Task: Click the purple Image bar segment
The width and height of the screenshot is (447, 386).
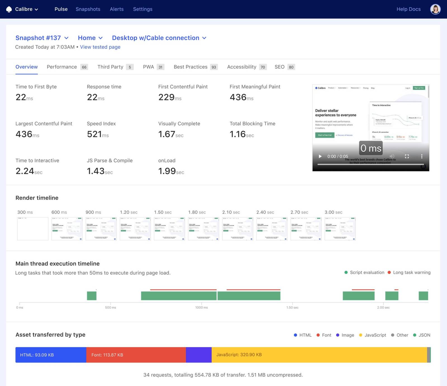Action: coord(199,355)
